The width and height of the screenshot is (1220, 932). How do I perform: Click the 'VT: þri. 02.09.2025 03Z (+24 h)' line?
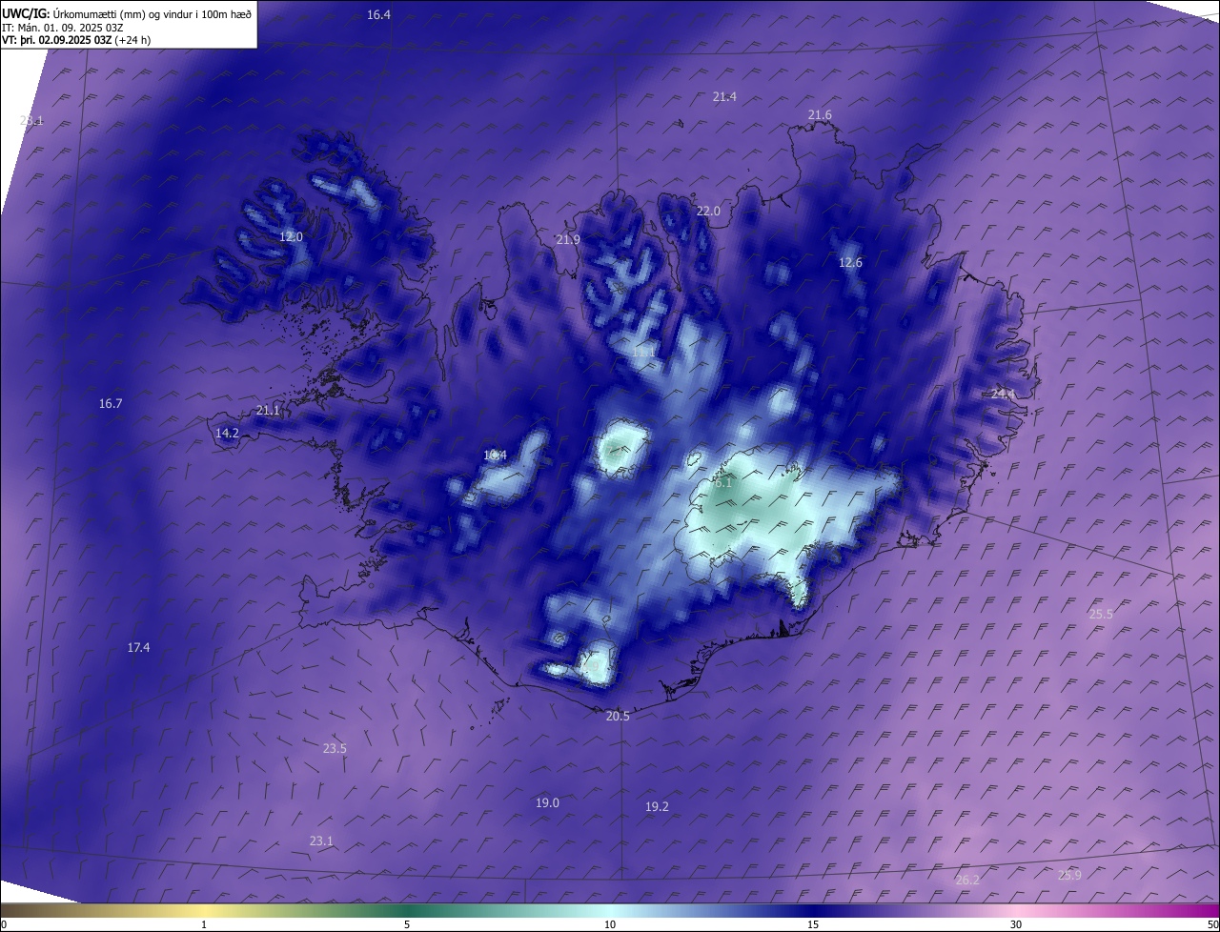pyautogui.click(x=76, y=40)
